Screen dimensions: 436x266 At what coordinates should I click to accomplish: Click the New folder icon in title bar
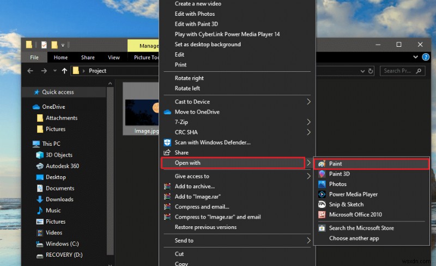[x=55, y=45]
